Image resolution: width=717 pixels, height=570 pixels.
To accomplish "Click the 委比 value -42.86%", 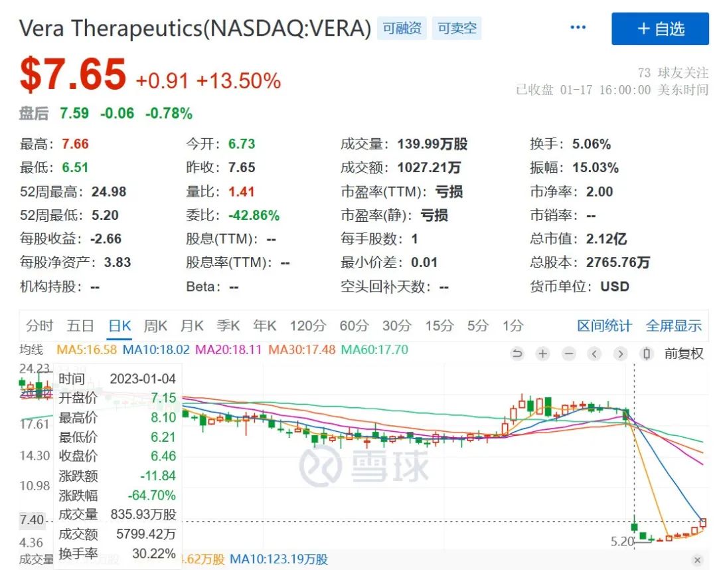I will tap(254, 215).
